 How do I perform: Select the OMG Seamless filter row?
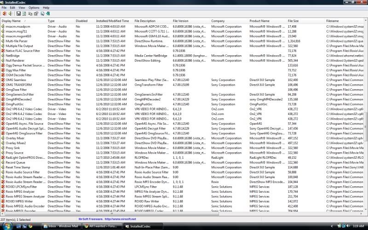coord(182,80)
